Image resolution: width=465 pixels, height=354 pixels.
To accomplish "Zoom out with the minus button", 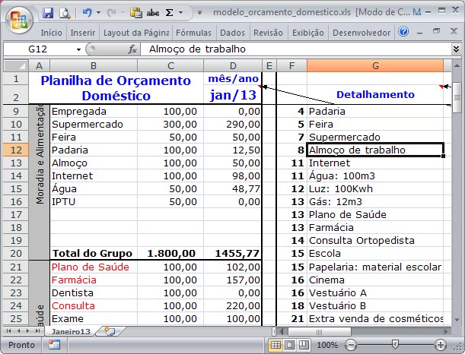I will pyautogui.click(x=351, y=345).
